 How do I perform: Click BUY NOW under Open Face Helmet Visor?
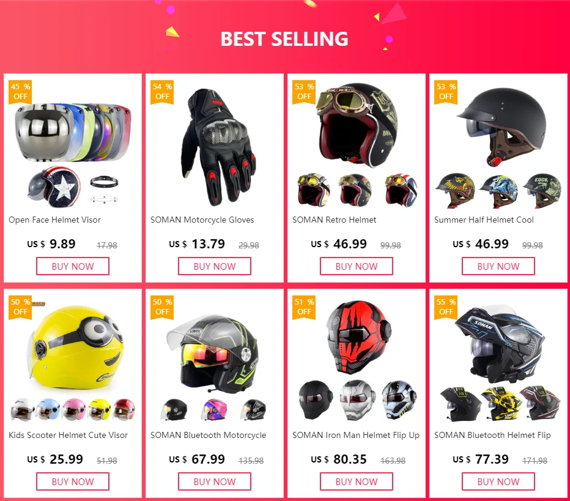pos(73,266)
